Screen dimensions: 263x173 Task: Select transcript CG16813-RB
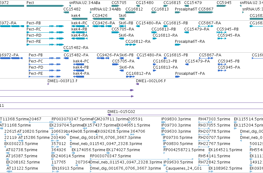[163, 29]
